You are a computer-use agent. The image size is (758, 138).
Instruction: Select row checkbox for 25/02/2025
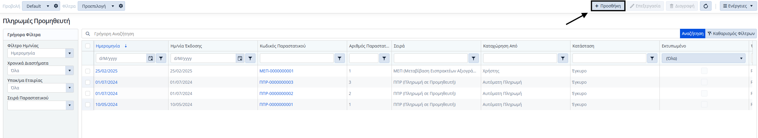pyautogui.click(x=88, y=71)
